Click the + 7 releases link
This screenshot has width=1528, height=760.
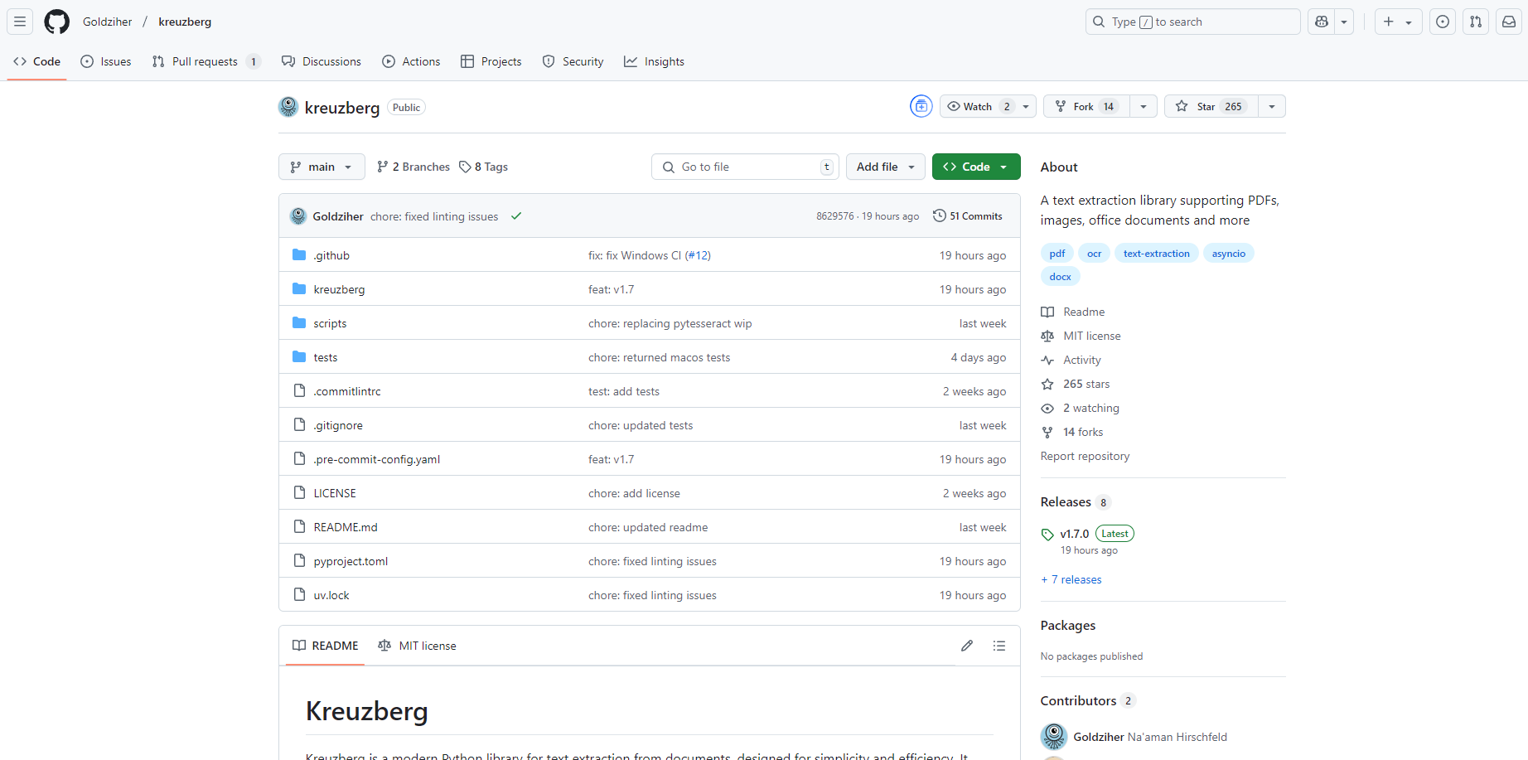click(x=1071, y=579)
